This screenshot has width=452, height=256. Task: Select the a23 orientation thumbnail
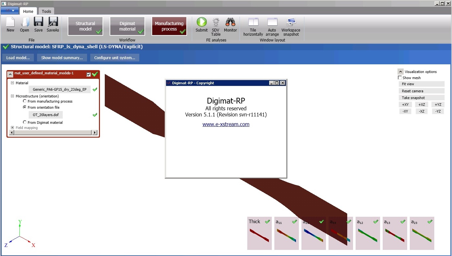(x=422, y=233)
